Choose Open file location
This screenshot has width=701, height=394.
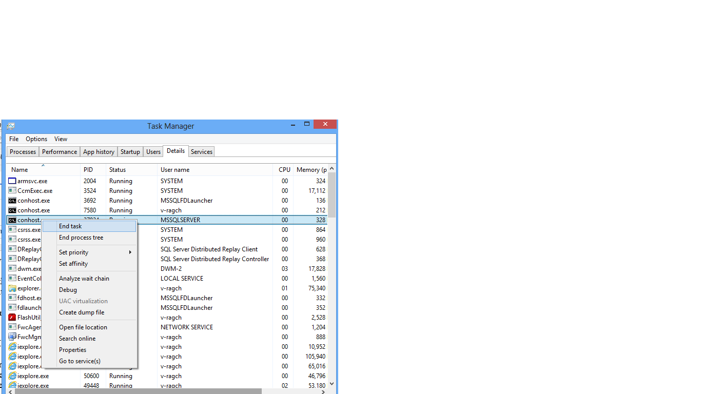(89, 327)
